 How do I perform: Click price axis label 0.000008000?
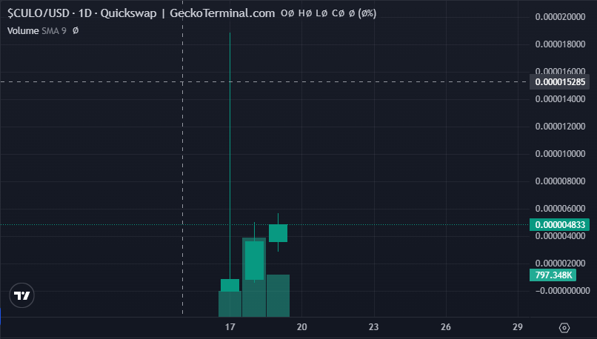tap(560, 181)
